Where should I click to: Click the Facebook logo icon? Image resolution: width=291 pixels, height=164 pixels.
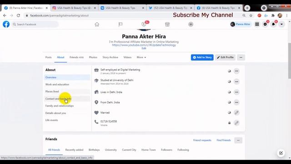coord(6,24)
